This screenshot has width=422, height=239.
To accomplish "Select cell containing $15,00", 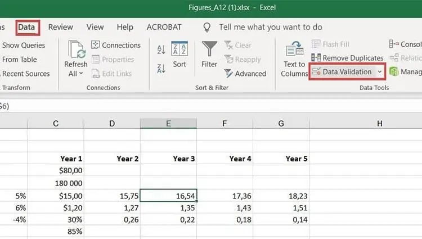I will [x=56, y=196].
